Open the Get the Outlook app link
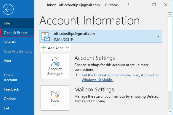Viewport: 173px width, 115px height. (x=120, y=78)
